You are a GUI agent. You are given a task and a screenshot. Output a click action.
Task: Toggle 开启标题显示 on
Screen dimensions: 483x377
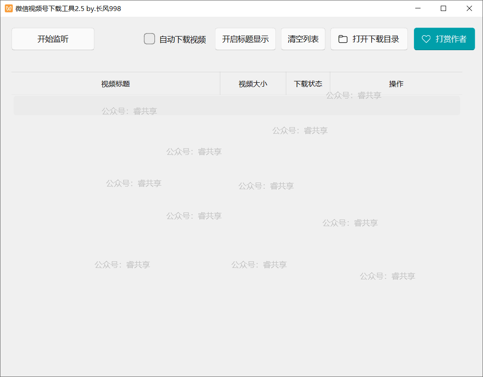click(x=245, y=39)
